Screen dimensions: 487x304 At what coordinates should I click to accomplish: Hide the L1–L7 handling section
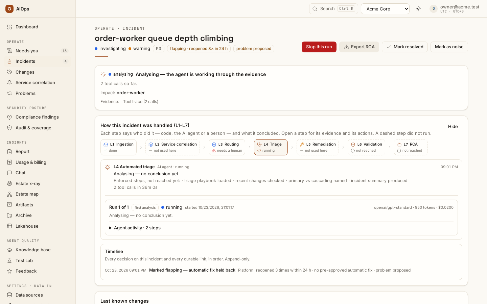point(453,127)
